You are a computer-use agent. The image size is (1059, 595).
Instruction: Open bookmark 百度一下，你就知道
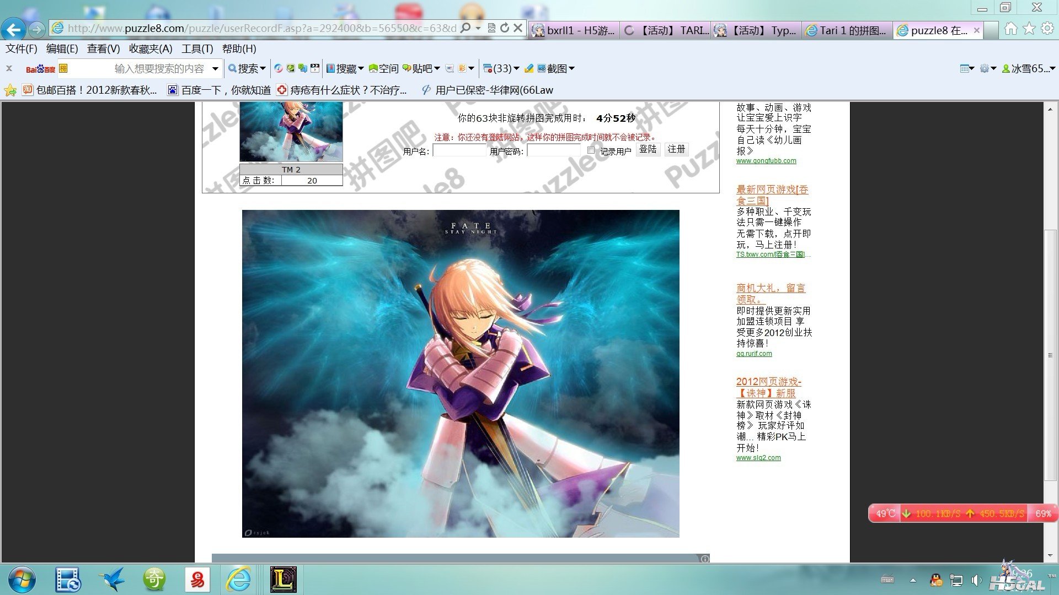(220, 90)
